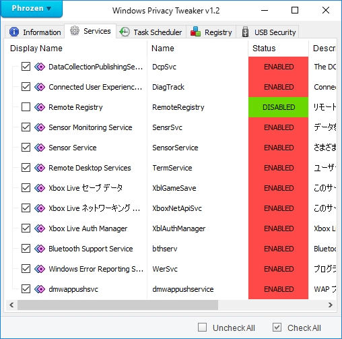The height and width of the screenshot is (339, 342).
Task: Toggle the dmwappushsvc checkbox
Action: point(26,289)
